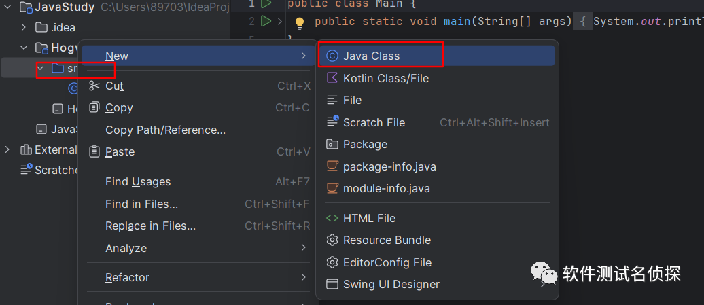Create a new module-info.java file
The image size is (704, 305).
tap(386, 188)
